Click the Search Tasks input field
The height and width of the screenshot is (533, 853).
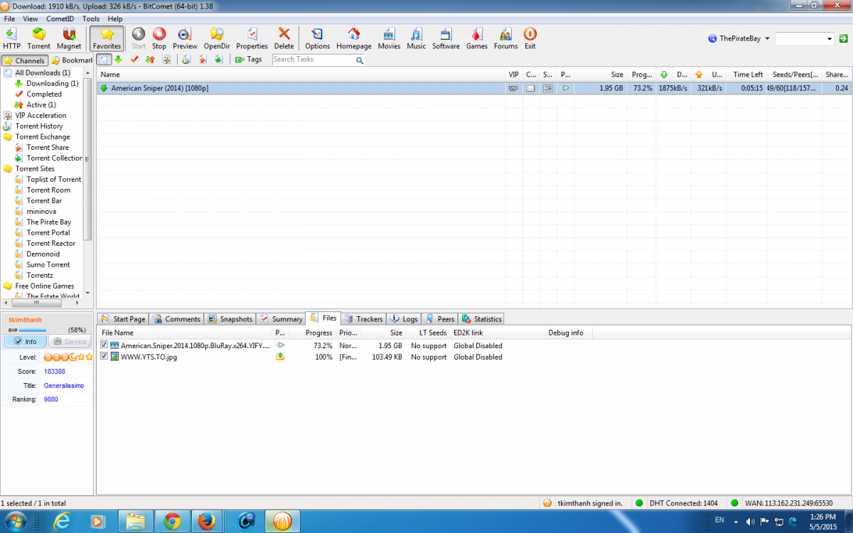click(x=313, y=60)
